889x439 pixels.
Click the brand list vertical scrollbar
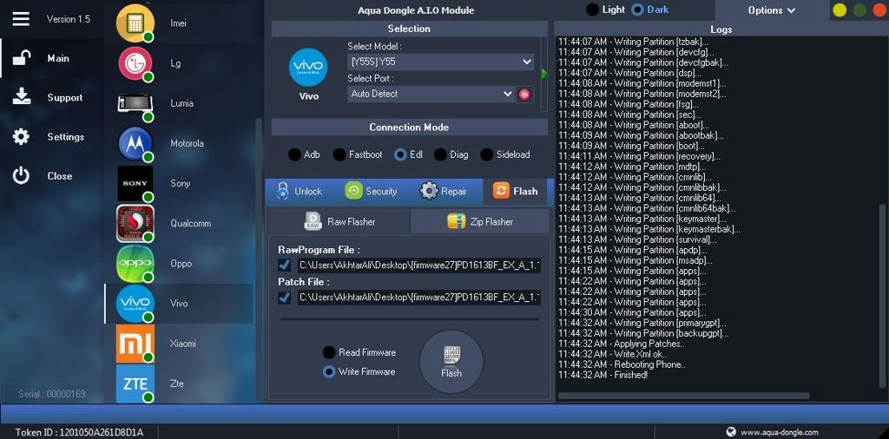tap(259, 258)
